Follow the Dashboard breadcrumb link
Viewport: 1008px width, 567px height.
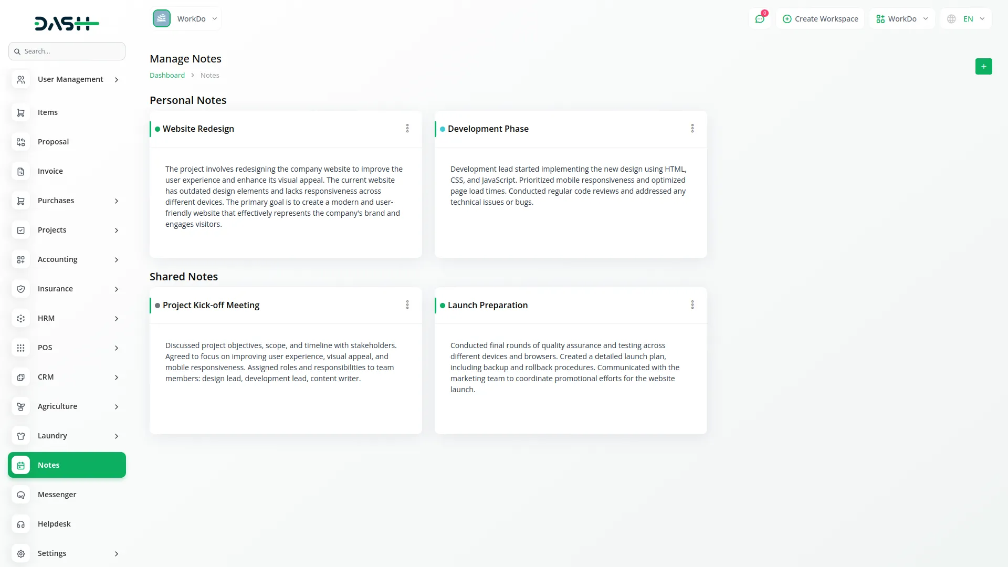point(167,76)
